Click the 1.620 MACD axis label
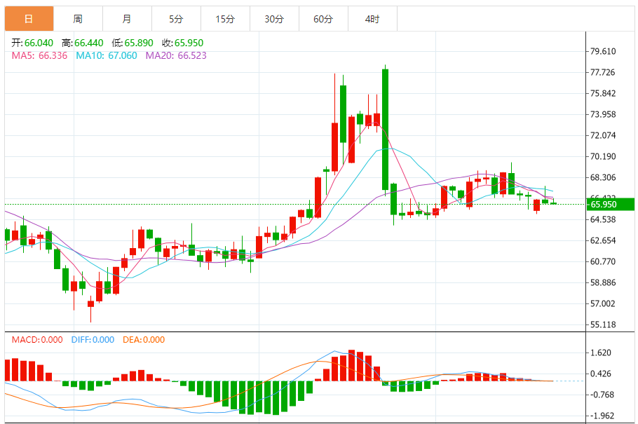The height and width of the screenshot is (424, 638). tap(601, 353)
